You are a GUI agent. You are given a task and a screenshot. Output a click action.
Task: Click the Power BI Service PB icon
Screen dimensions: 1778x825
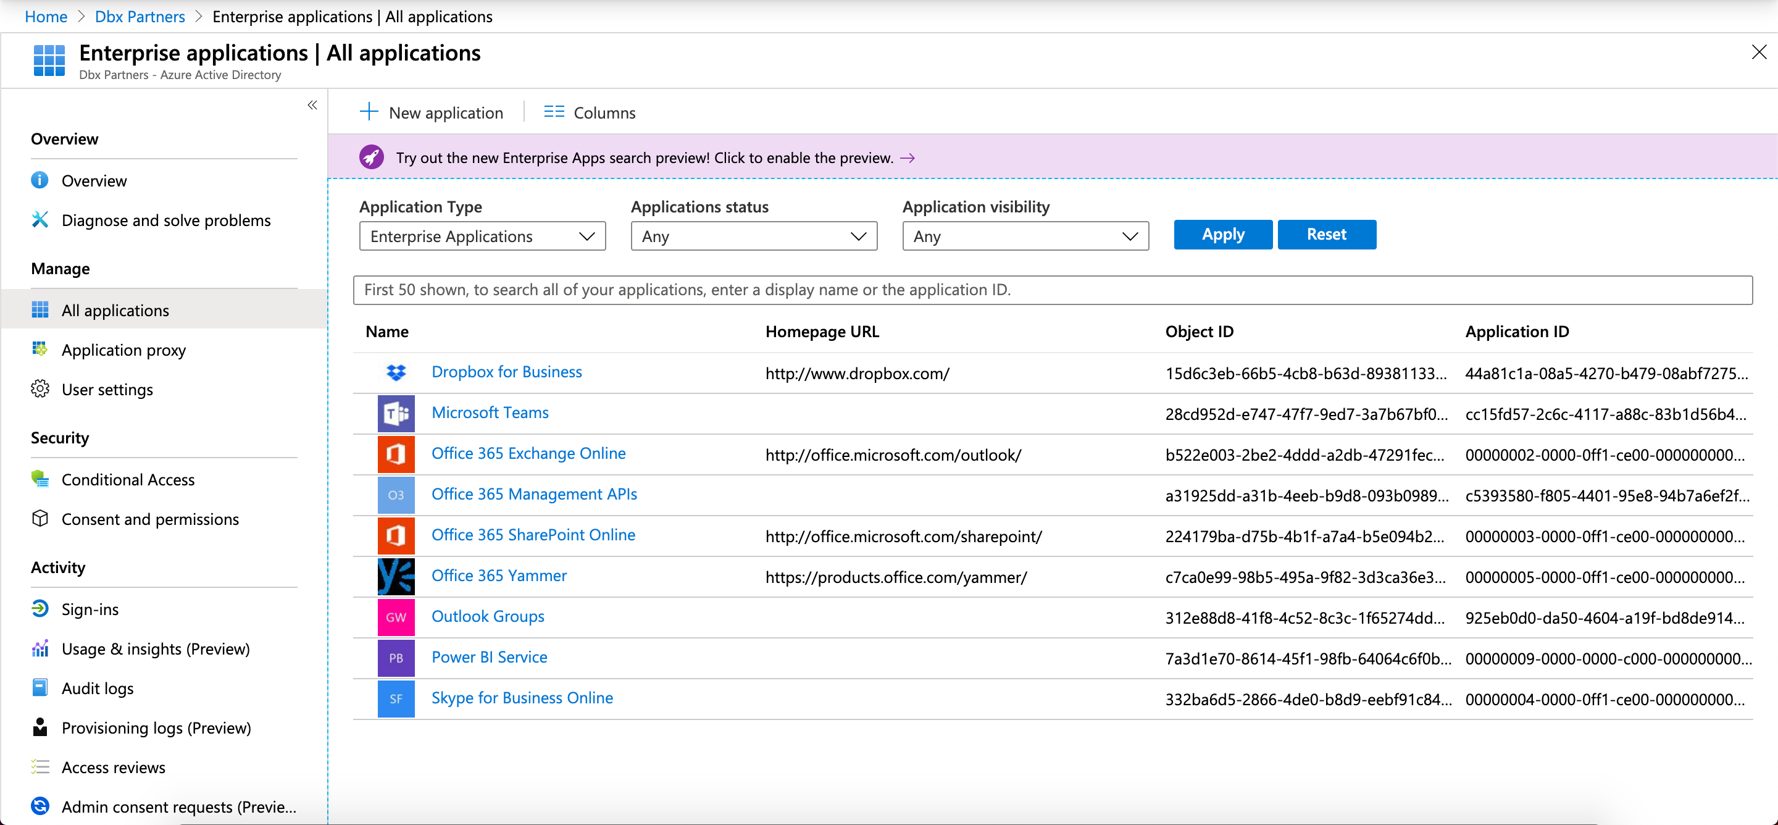coord(396,658)
